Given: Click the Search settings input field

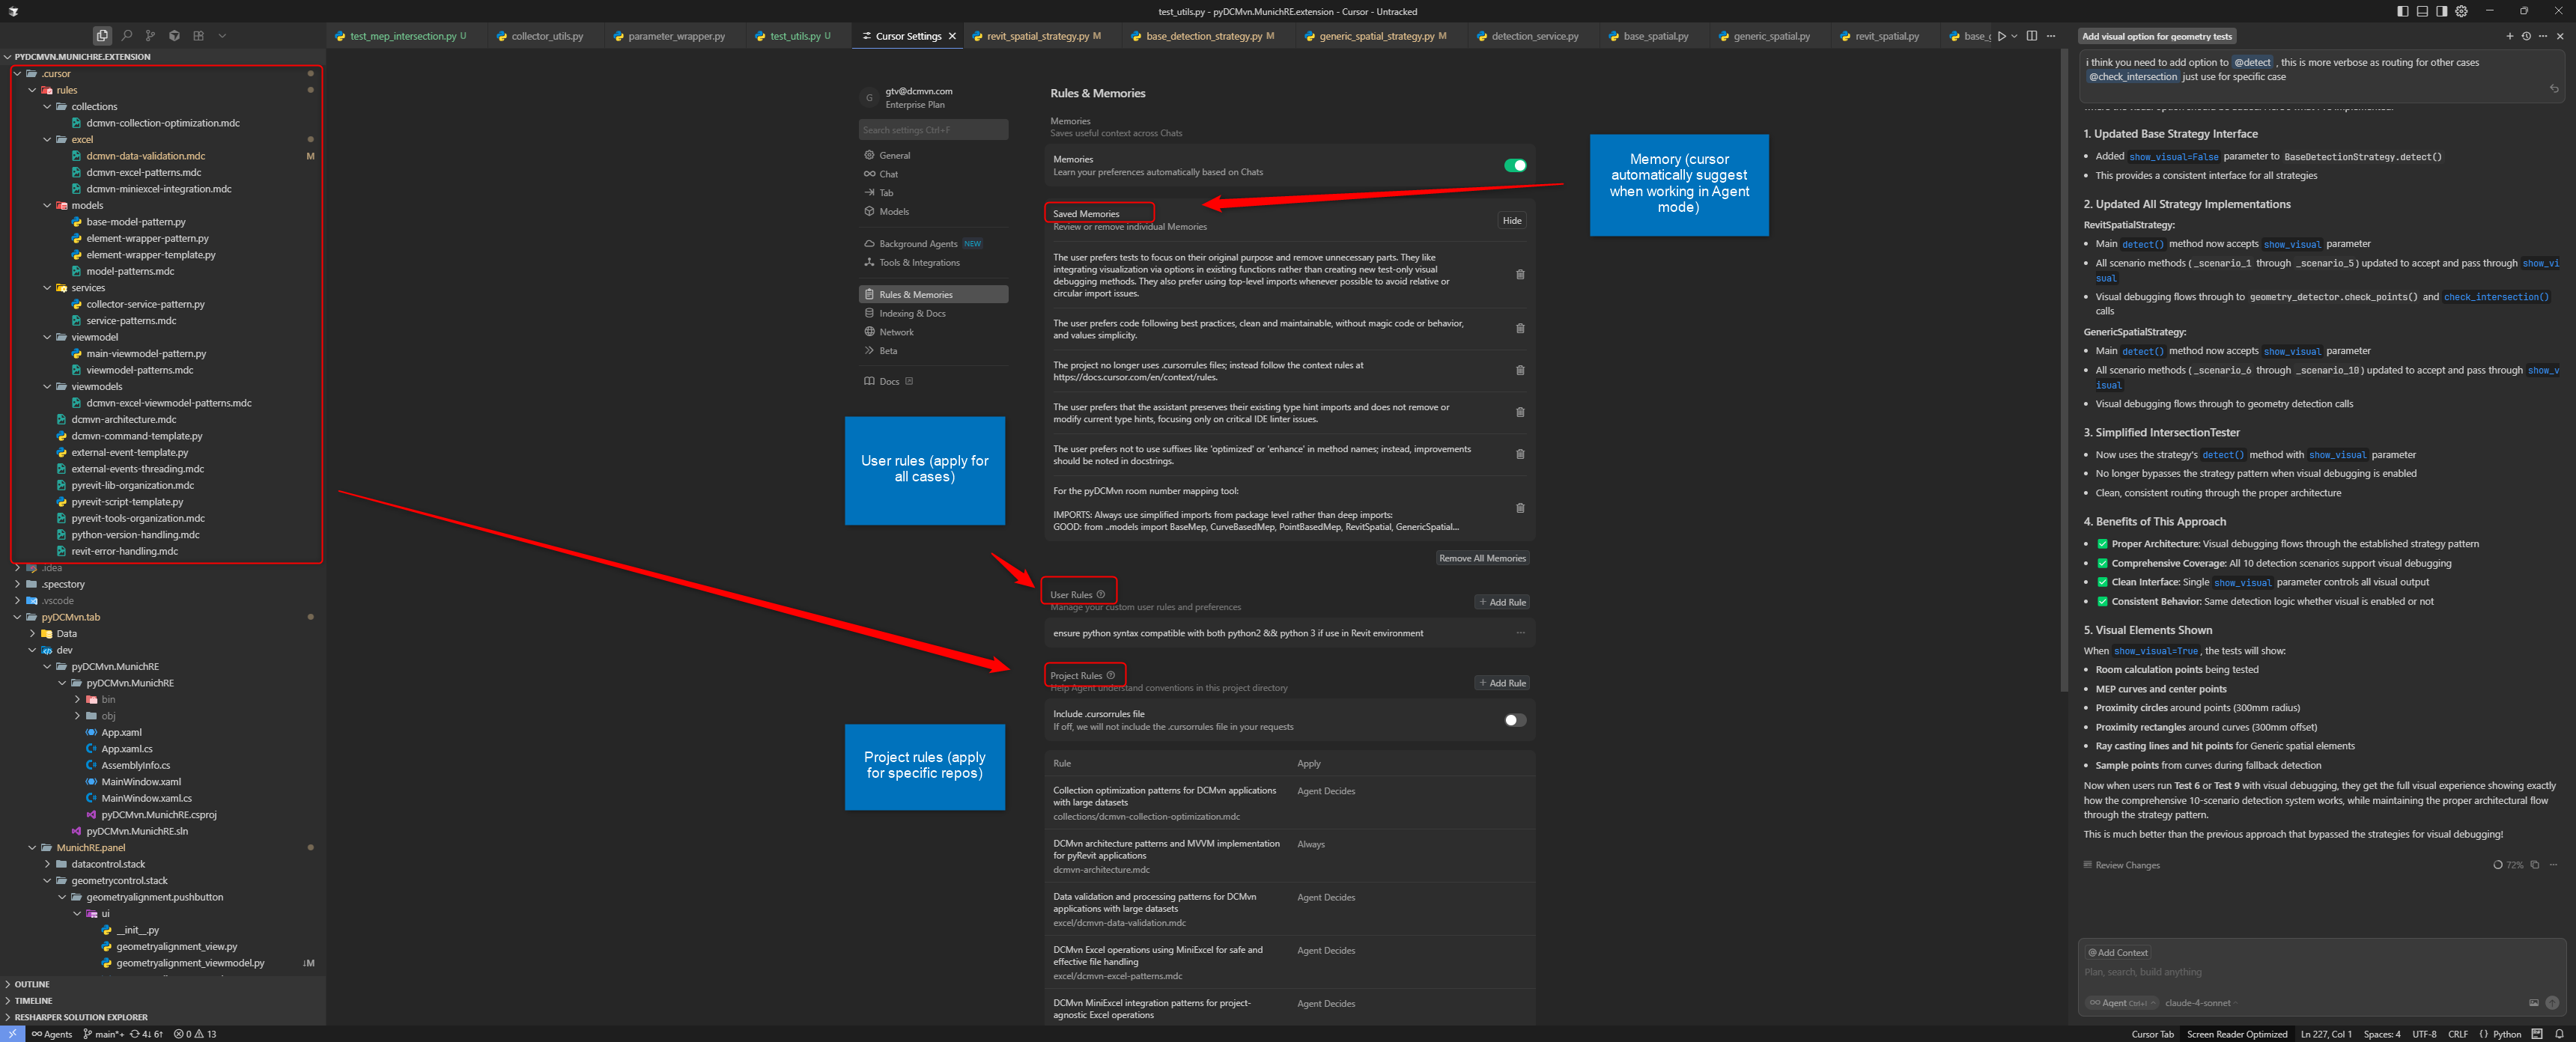Looking at the screenshot, I should (x=932, y=130).
